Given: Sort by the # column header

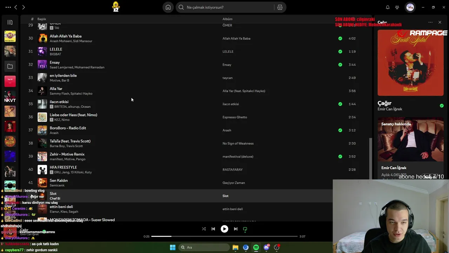Looking at the screenshot, I should 32,19.
